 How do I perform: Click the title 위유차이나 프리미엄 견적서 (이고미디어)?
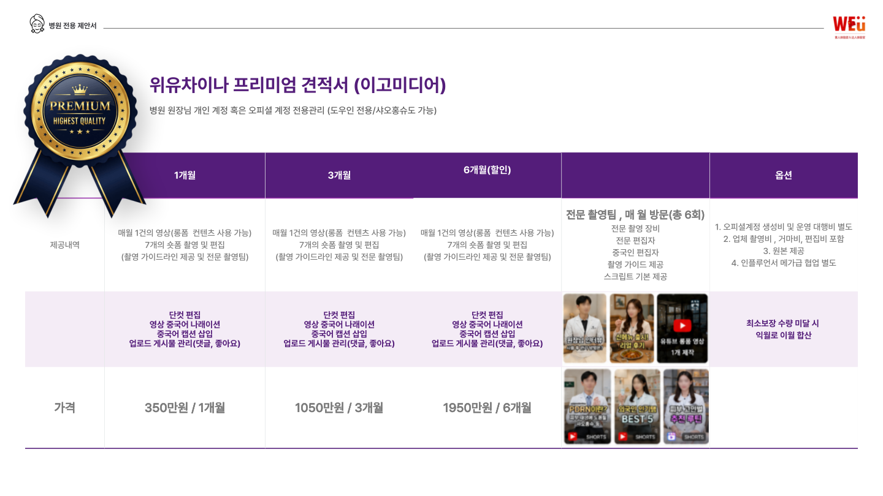coord(297,85)
